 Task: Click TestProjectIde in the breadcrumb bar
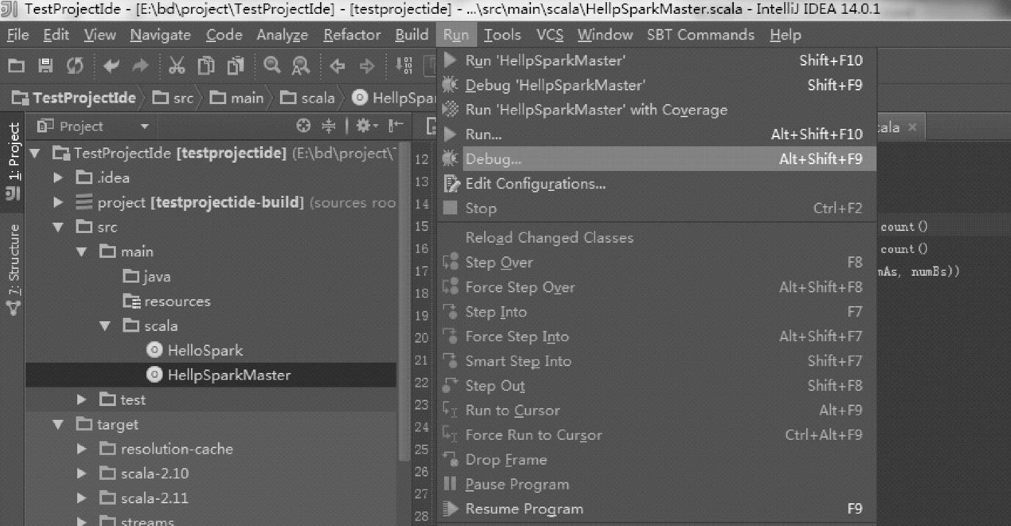pos(74,98)
